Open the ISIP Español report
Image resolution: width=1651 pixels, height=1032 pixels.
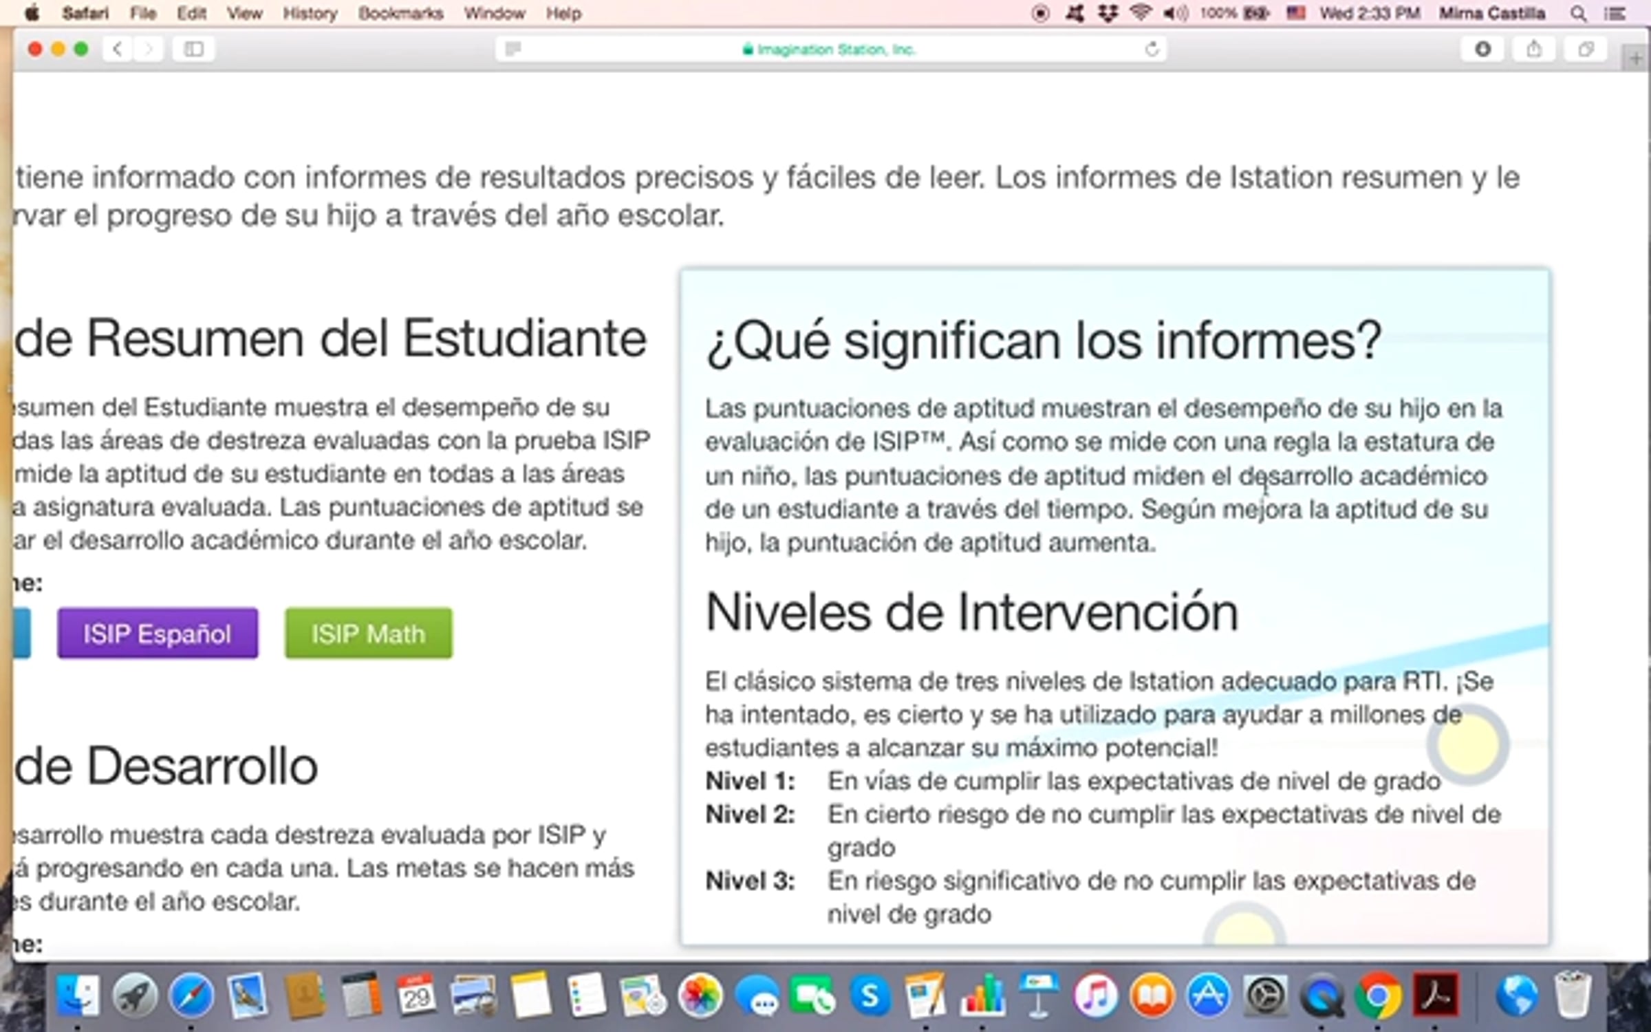pos(158,633)
